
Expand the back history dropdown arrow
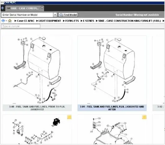point(6,21)
